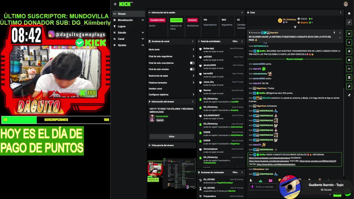Click the stream preview thumbnail

pos(172,173)
